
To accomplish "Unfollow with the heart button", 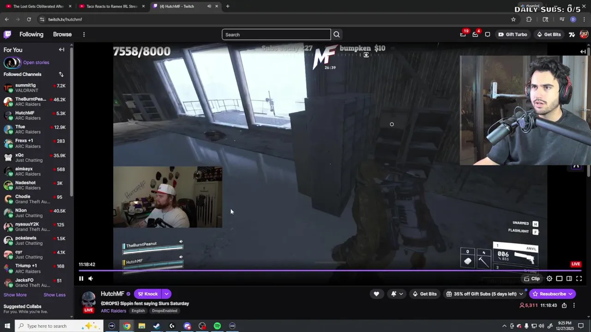I will pos(376,294).
